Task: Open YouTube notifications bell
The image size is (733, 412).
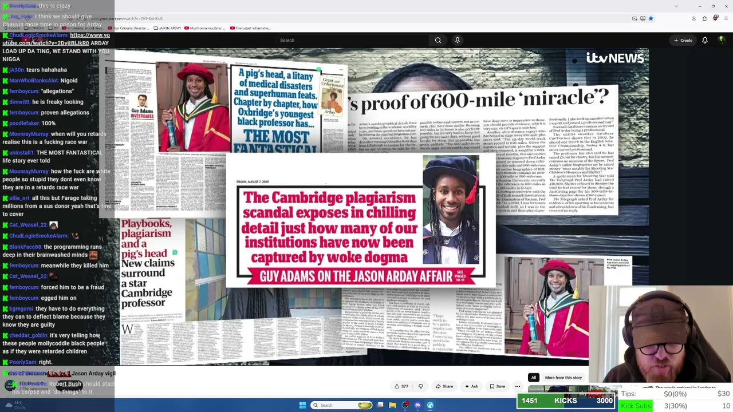Action: (705, 40)
